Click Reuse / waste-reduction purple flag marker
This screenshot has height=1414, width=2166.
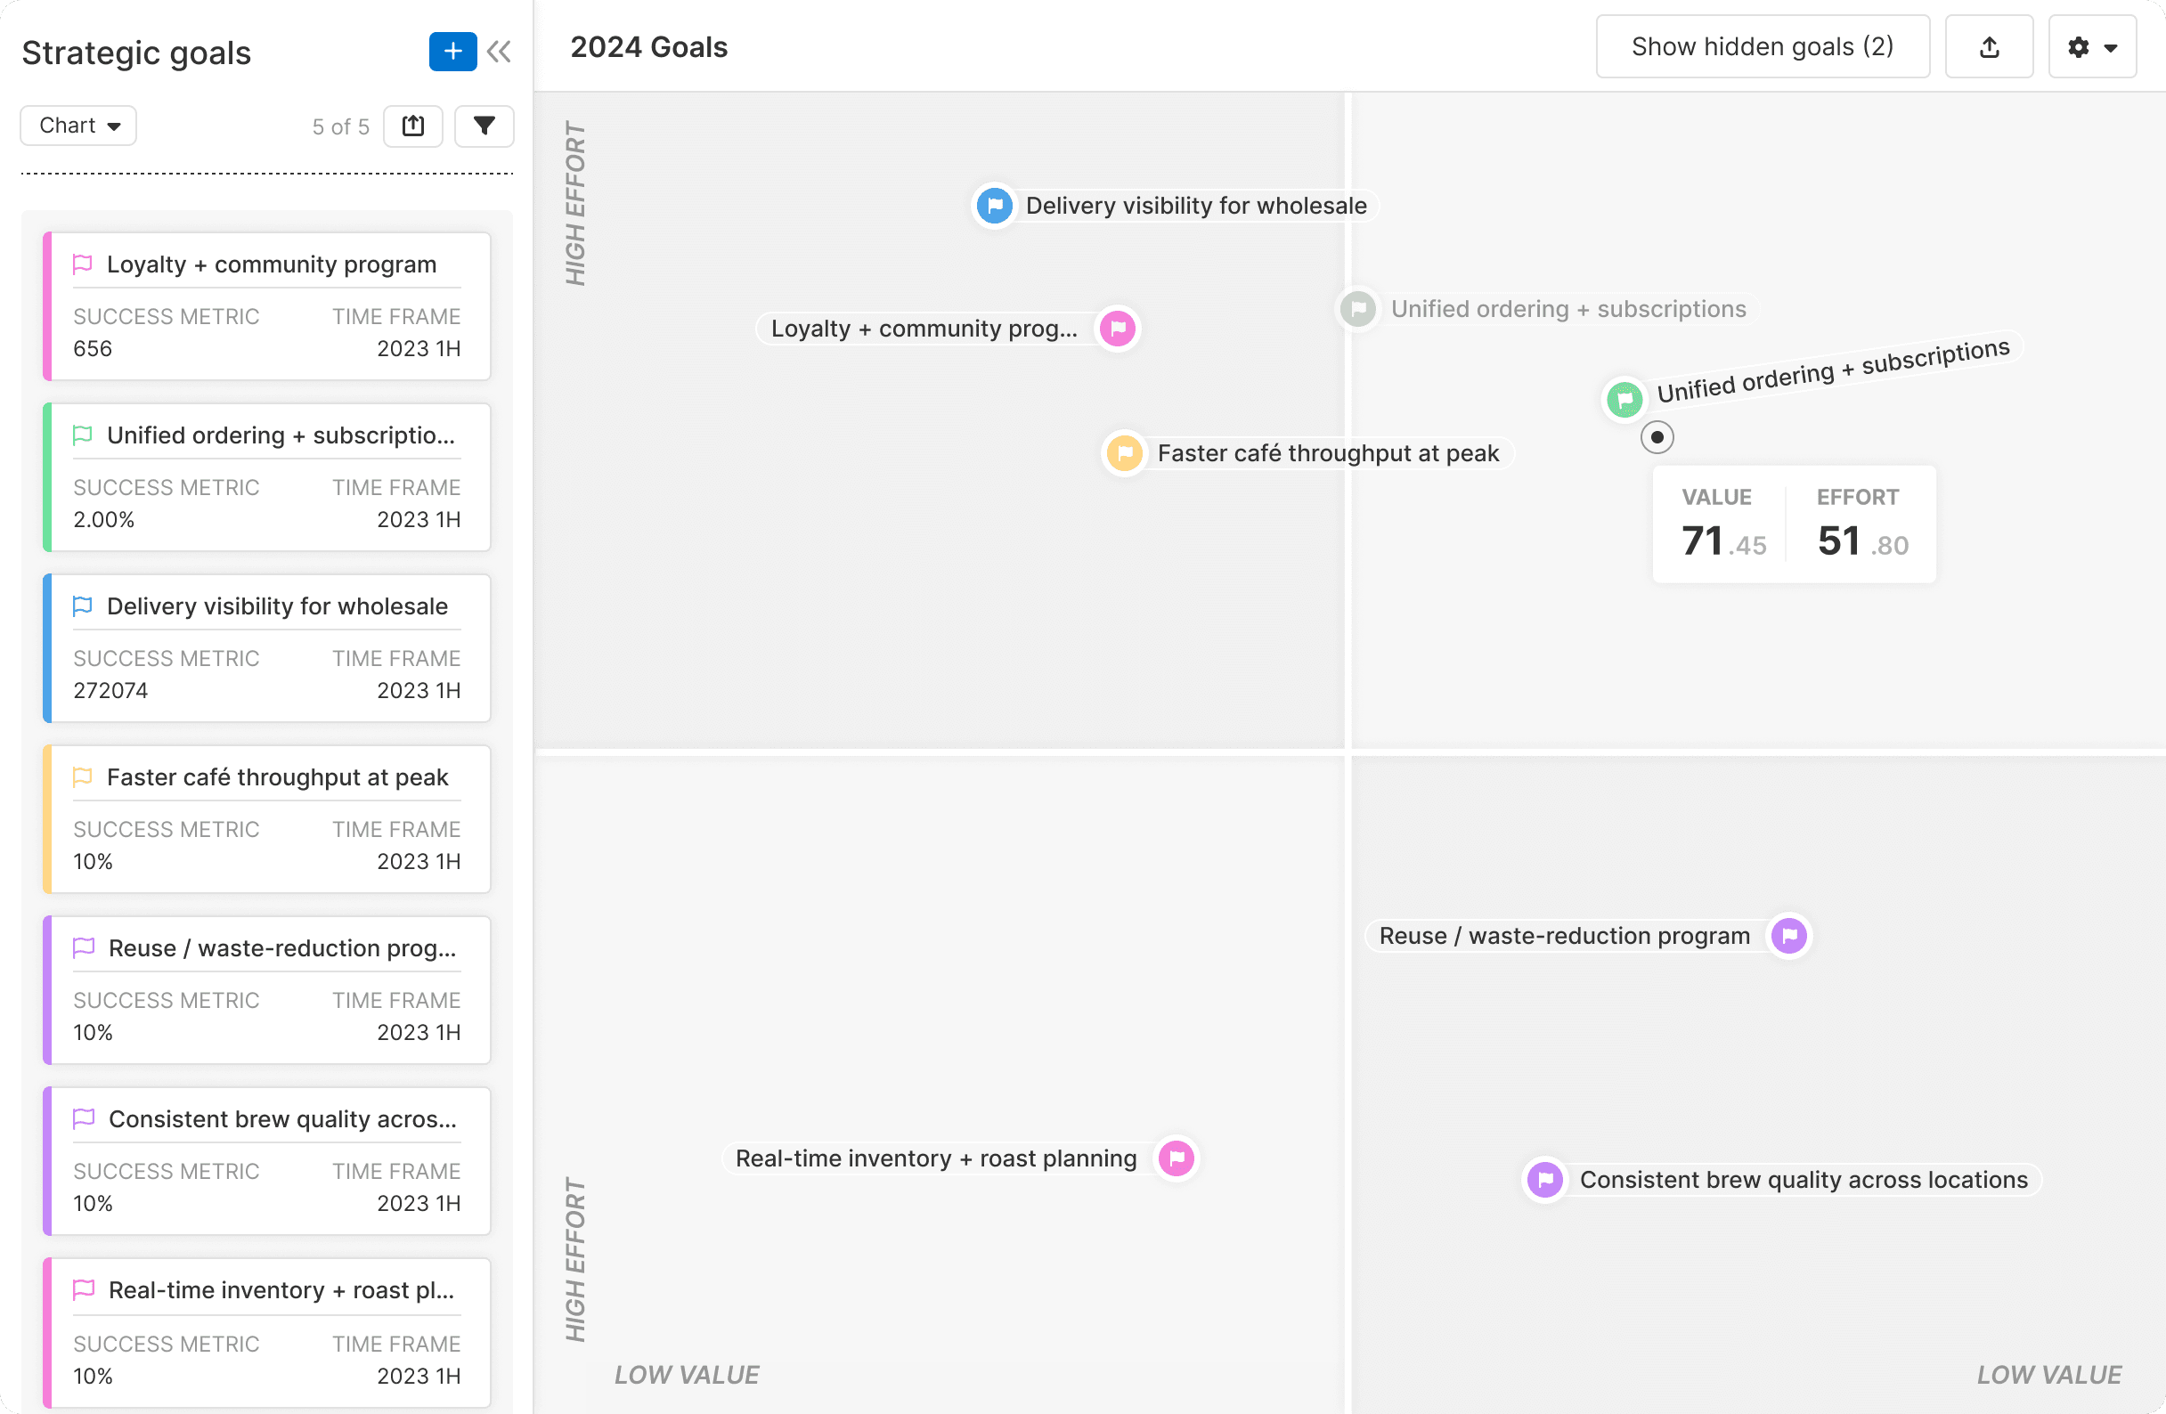[x=1789, y=937]
